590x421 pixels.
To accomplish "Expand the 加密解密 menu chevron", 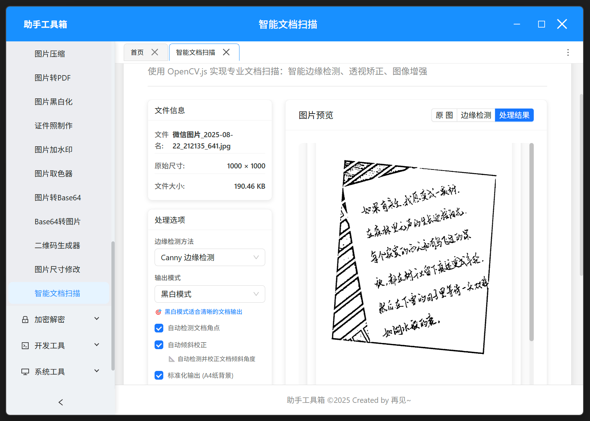I will (x=97, y=319).
